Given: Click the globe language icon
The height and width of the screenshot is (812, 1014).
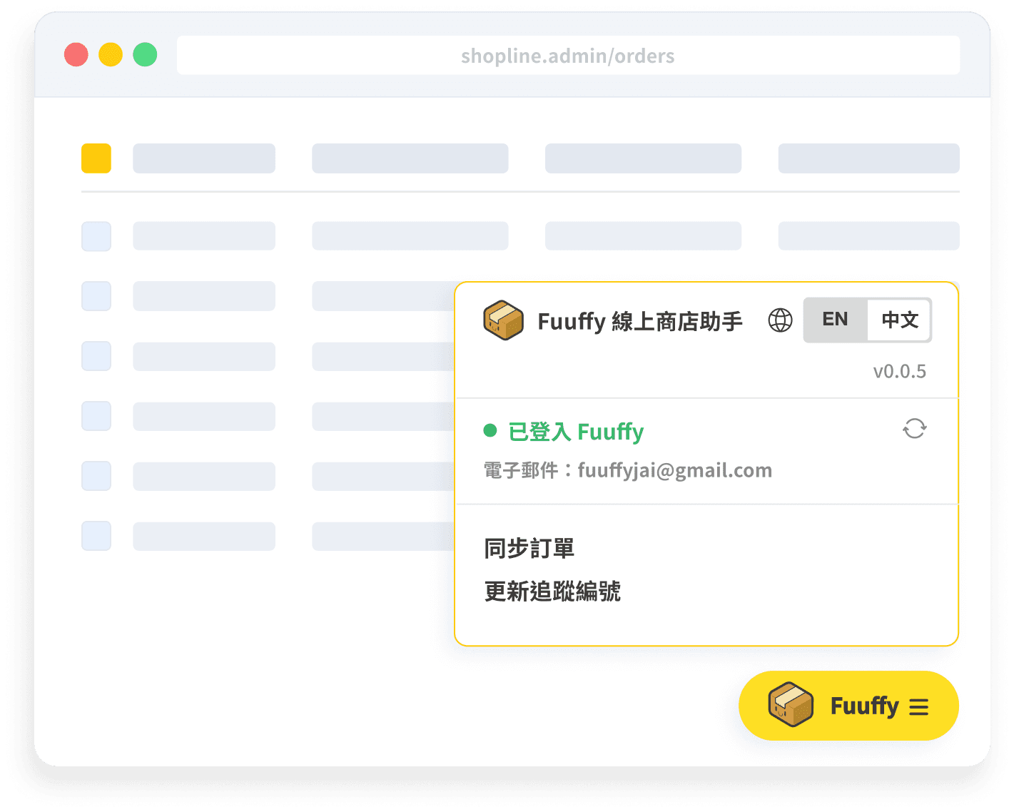Looking at the screenshot, I should click(780, 320).
